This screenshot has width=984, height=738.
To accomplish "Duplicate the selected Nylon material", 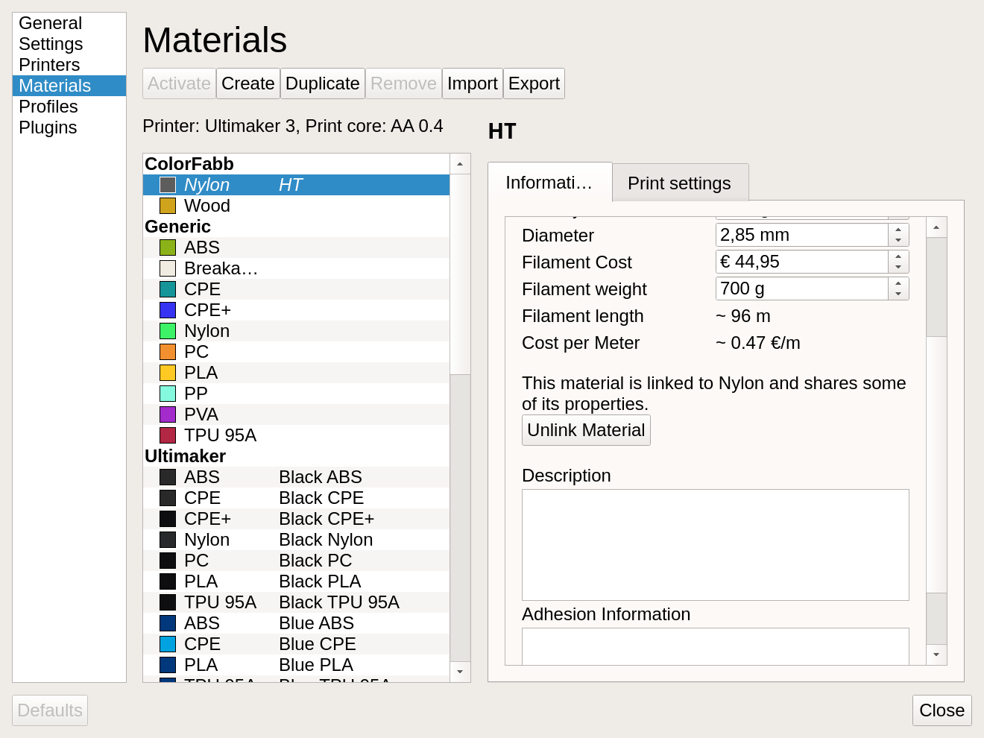I will point(322,83).
